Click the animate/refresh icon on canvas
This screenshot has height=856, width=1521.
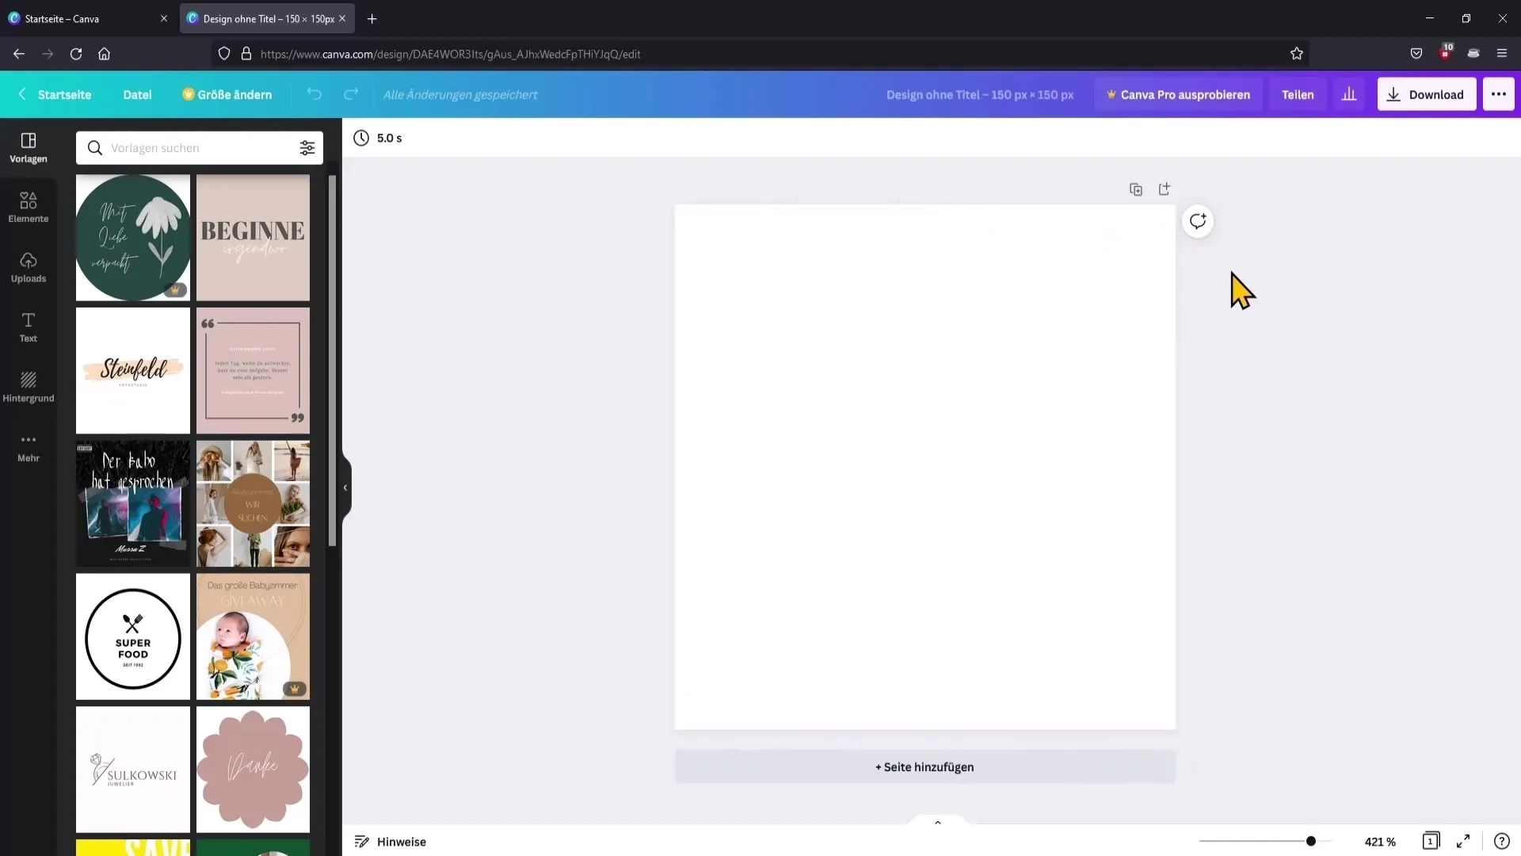(x=1199, y=220)
